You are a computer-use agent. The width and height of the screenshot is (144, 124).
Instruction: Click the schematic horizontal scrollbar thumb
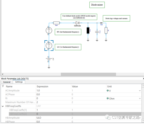(x=88, y=74)
